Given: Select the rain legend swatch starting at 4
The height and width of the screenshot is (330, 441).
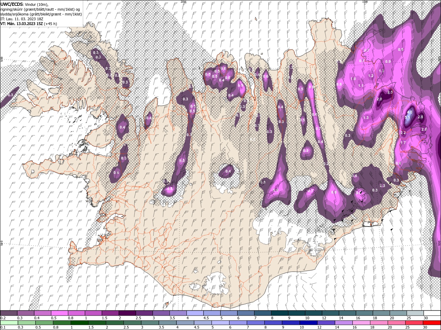Looking at the screenshot, I should (185, 323).
